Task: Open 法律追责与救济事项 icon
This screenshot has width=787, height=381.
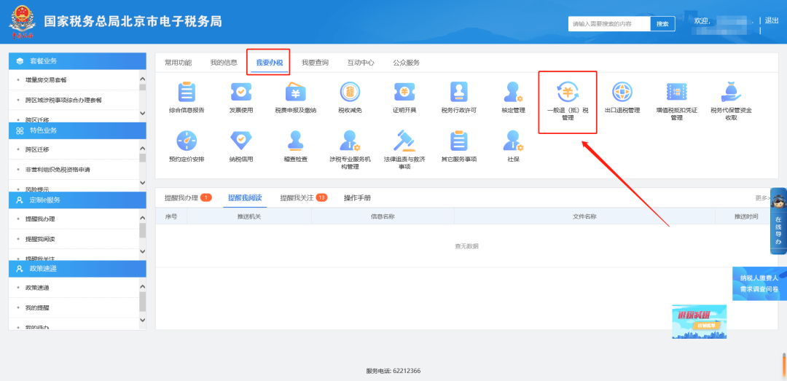Action: (404, 141)
